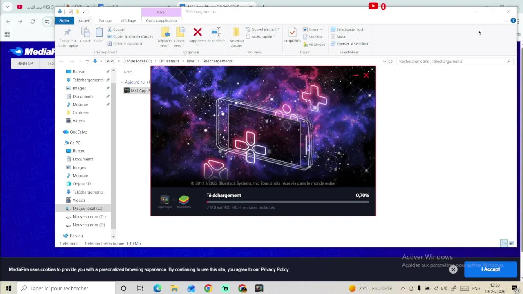
Task: Switch to the Affichage ribbon tab
Action: coord(128,20)
